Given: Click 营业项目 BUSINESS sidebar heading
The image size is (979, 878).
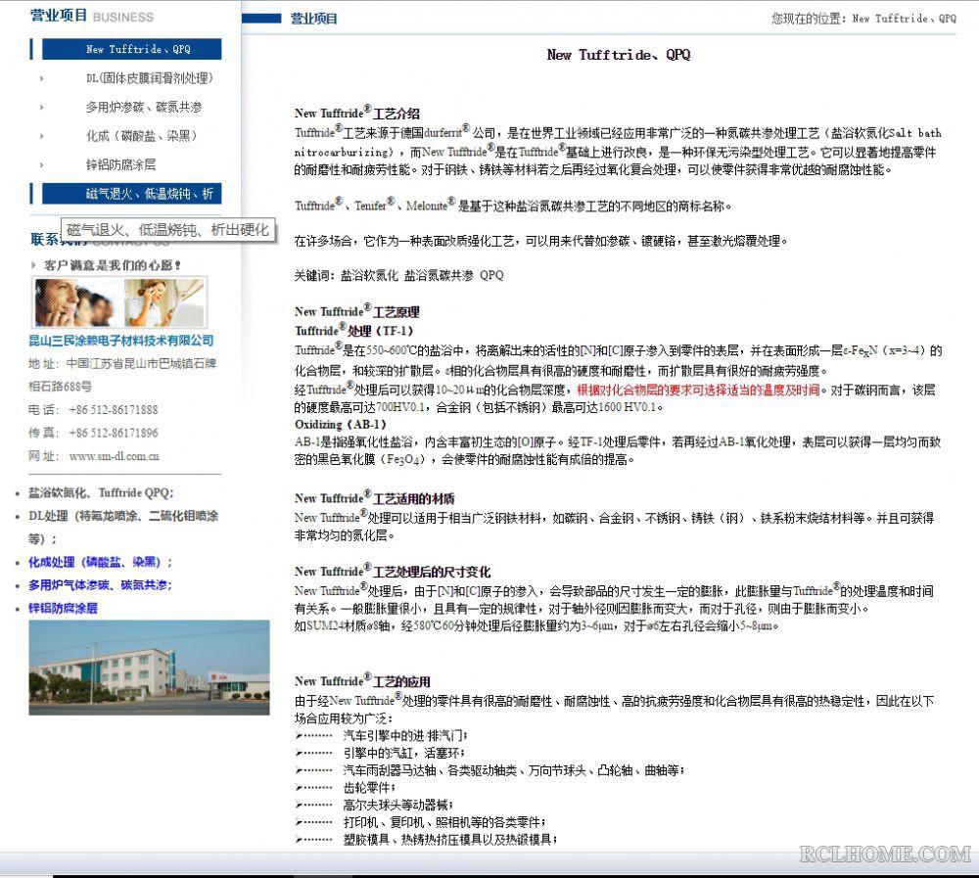Looking at the screenshot, I should tap(92, 16).
